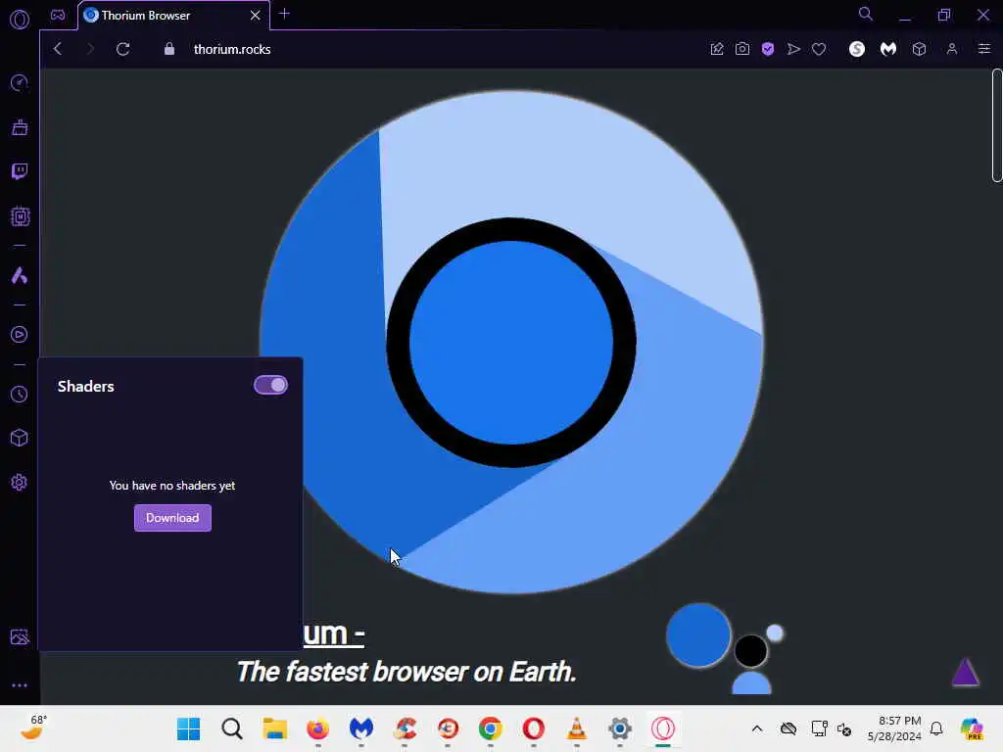Open the Opera GX menu logo
This screenshot has width=1003, height=752.
click(20, 20)
